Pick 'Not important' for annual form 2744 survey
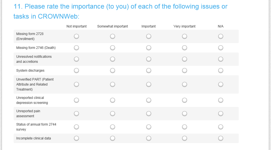Image resolution: width=271 pixels, height=150 pixels. coord(76,127)
